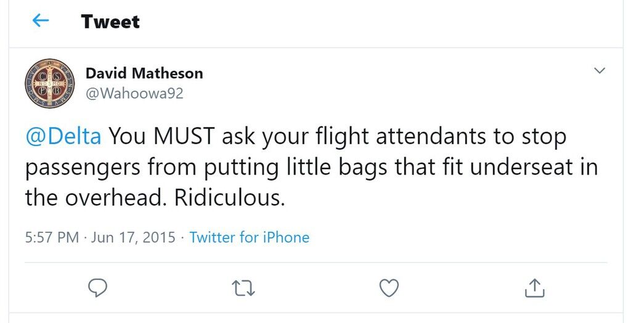Viewport: 631px width, 323px height.
Task: Open the Twitter for iPhone source link
Action: tap(250, 237)
